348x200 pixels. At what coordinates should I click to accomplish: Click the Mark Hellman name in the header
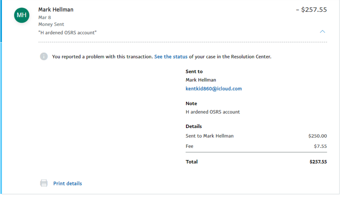pyautogui.click(x=56, y=10)
